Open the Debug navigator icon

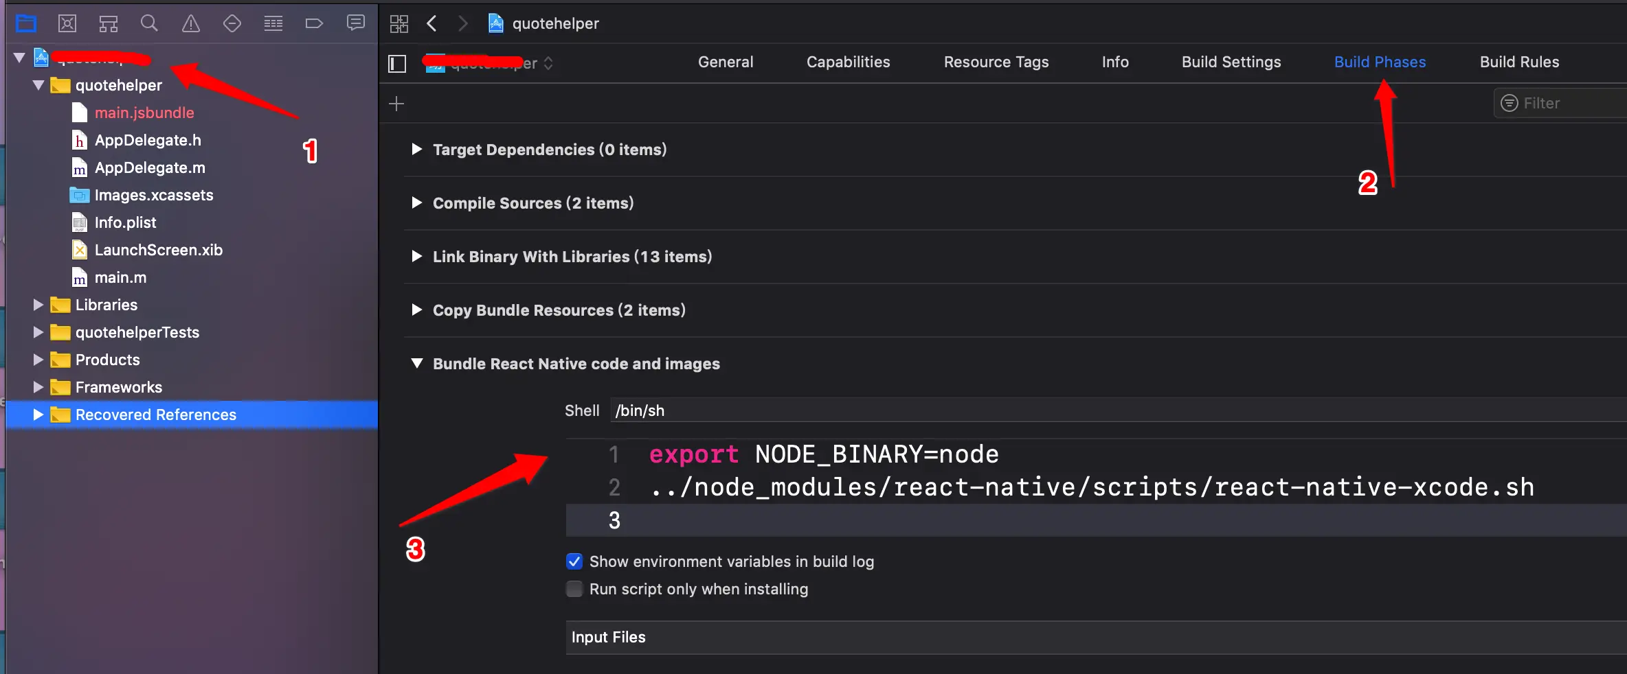tap(273, 23)
